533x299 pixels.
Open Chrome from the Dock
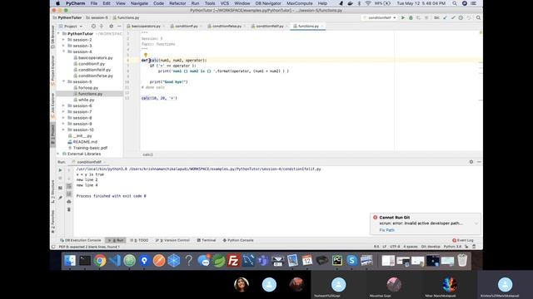(100, 261)
